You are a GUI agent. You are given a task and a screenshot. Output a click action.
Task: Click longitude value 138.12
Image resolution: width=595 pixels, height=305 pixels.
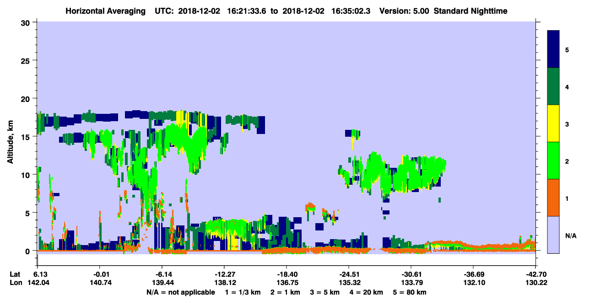click(224, 283)
